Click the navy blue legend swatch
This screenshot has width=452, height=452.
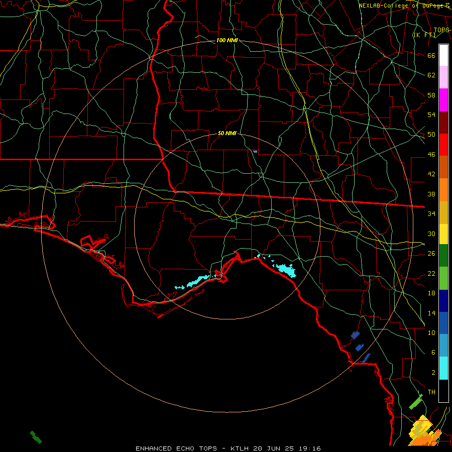[443, 301]
